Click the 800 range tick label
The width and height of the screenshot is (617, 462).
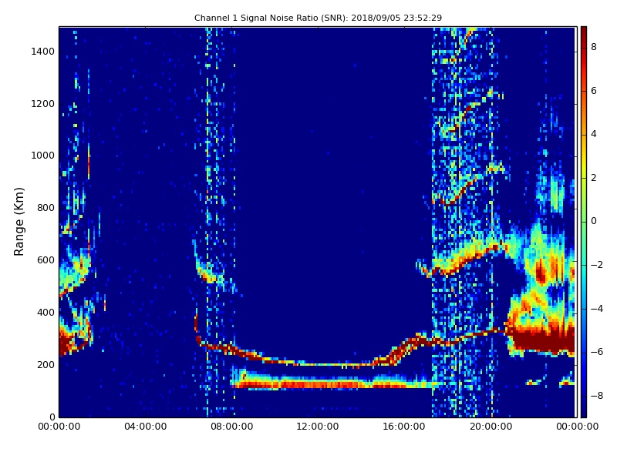pos(46,208)
